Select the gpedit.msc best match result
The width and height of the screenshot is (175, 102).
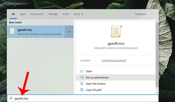coord(36,32)
